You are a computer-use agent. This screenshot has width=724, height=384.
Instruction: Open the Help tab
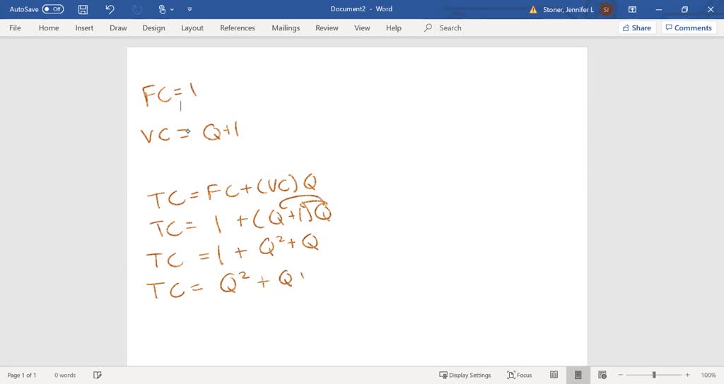click(x=394, y=28)
